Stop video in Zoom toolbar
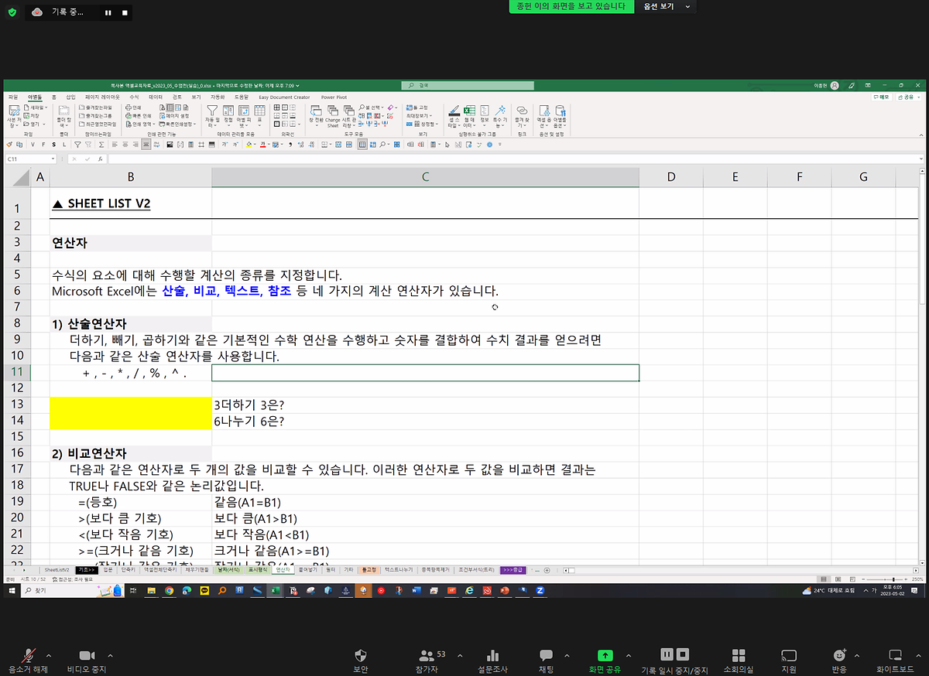This screenshot has height=676, width=929. click(x=86, y=660)
